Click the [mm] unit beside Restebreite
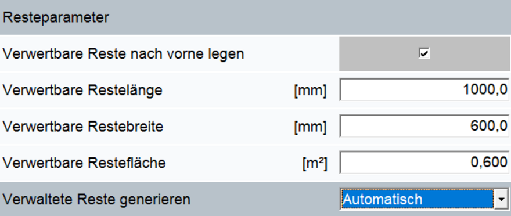 tap(310, 128)
